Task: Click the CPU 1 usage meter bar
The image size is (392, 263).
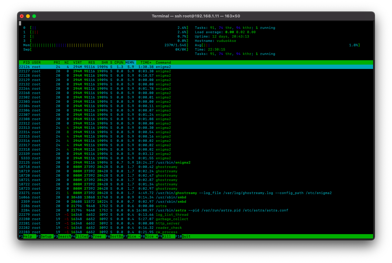Action: [109, 32]
